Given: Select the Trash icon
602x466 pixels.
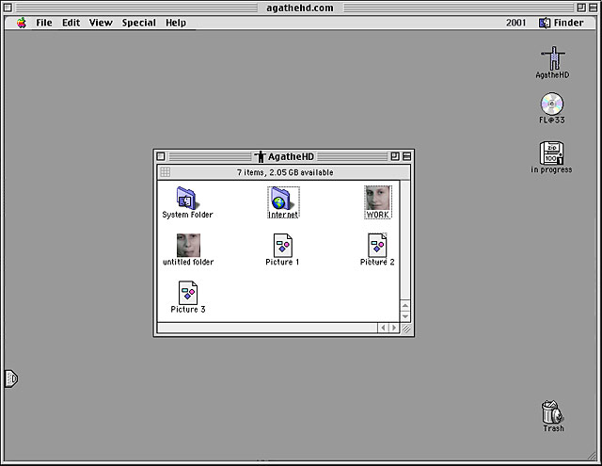Looking at the screenshot, I should (x=552, y=411).
